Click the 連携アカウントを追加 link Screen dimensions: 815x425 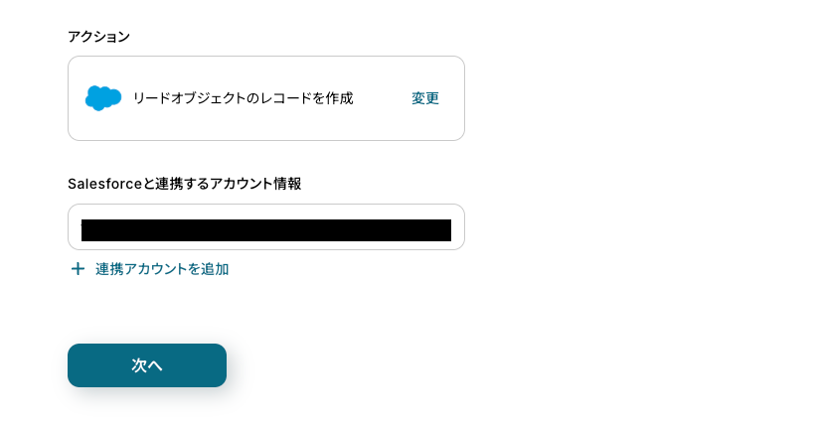pyautogui.click(x=162, y=269)
